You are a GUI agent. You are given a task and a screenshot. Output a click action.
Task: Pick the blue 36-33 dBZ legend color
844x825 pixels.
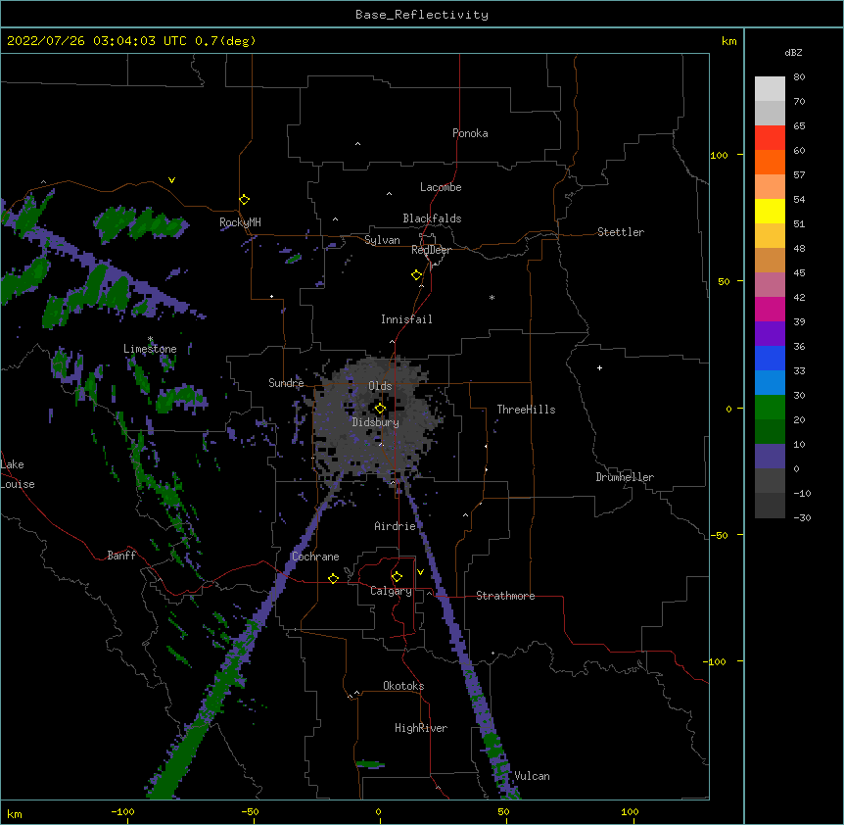770,359
